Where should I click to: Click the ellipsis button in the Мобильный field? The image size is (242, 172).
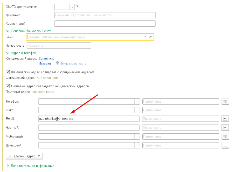point(137,137)
